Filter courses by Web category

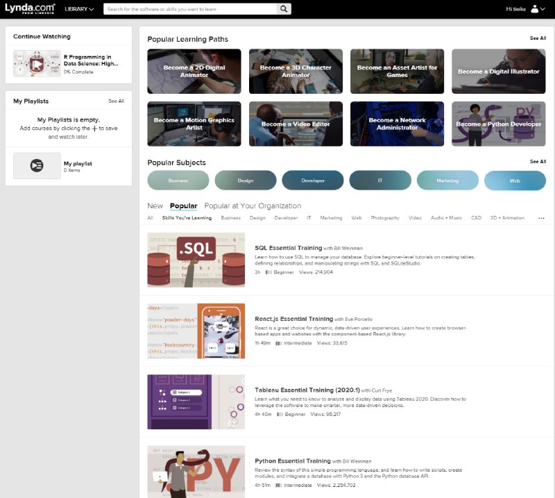pyautogui.click(x=357, y=218)
